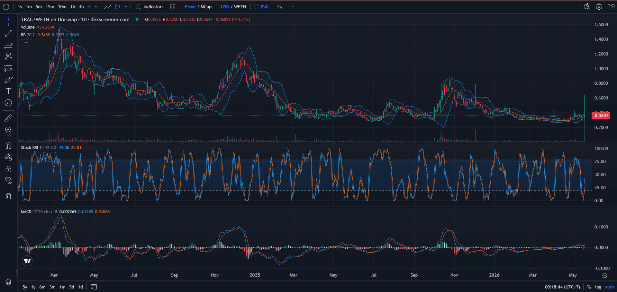Viewport: 617px width, 292px height.
Task: Click the Volume legend label
Action: click(28, 27)
